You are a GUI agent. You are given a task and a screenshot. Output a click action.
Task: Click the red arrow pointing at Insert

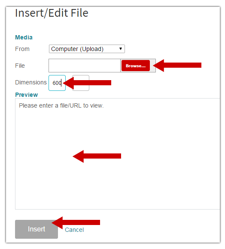76,222
